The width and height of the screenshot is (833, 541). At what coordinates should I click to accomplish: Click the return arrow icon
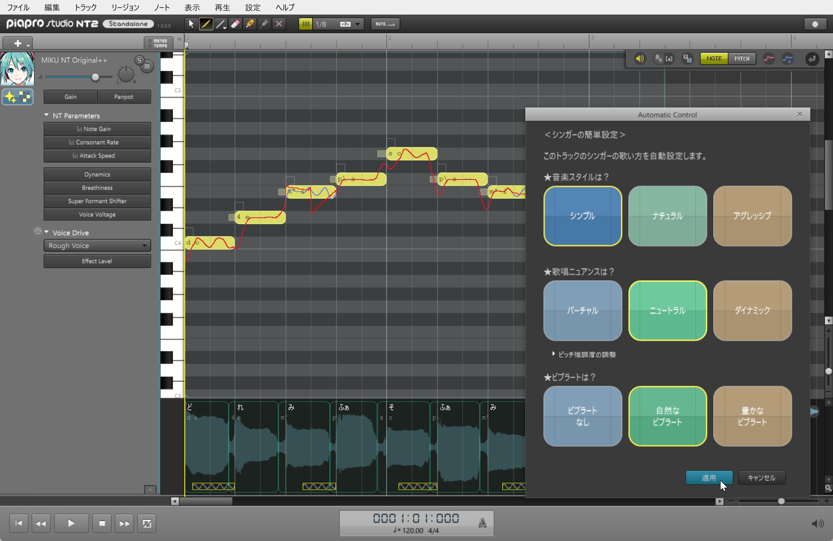(812, 59)
